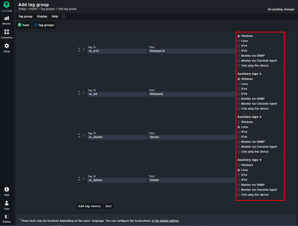
Task: Navigate to Tag groups in breadcrumb
Action: point(47,9)
